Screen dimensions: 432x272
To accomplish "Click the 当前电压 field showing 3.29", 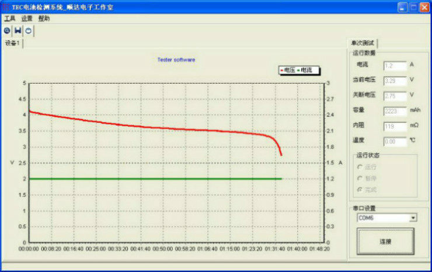I will pyautogui.click(x=395, y=81).
